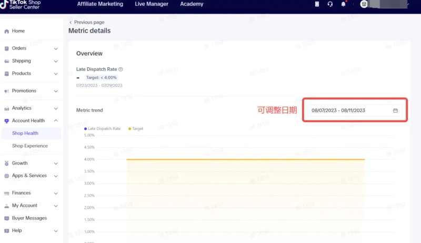Click the Orders icon in sidebar
This screenshot has width=421, height=243.
pyautogui.click(x=7, y=48)
